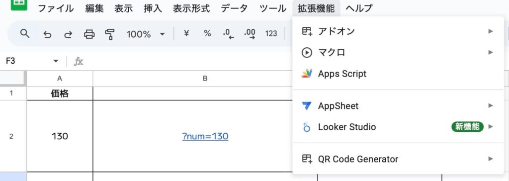Choose QR Code Generator menu entry
509x181 pixels.
tap(398, 159)
